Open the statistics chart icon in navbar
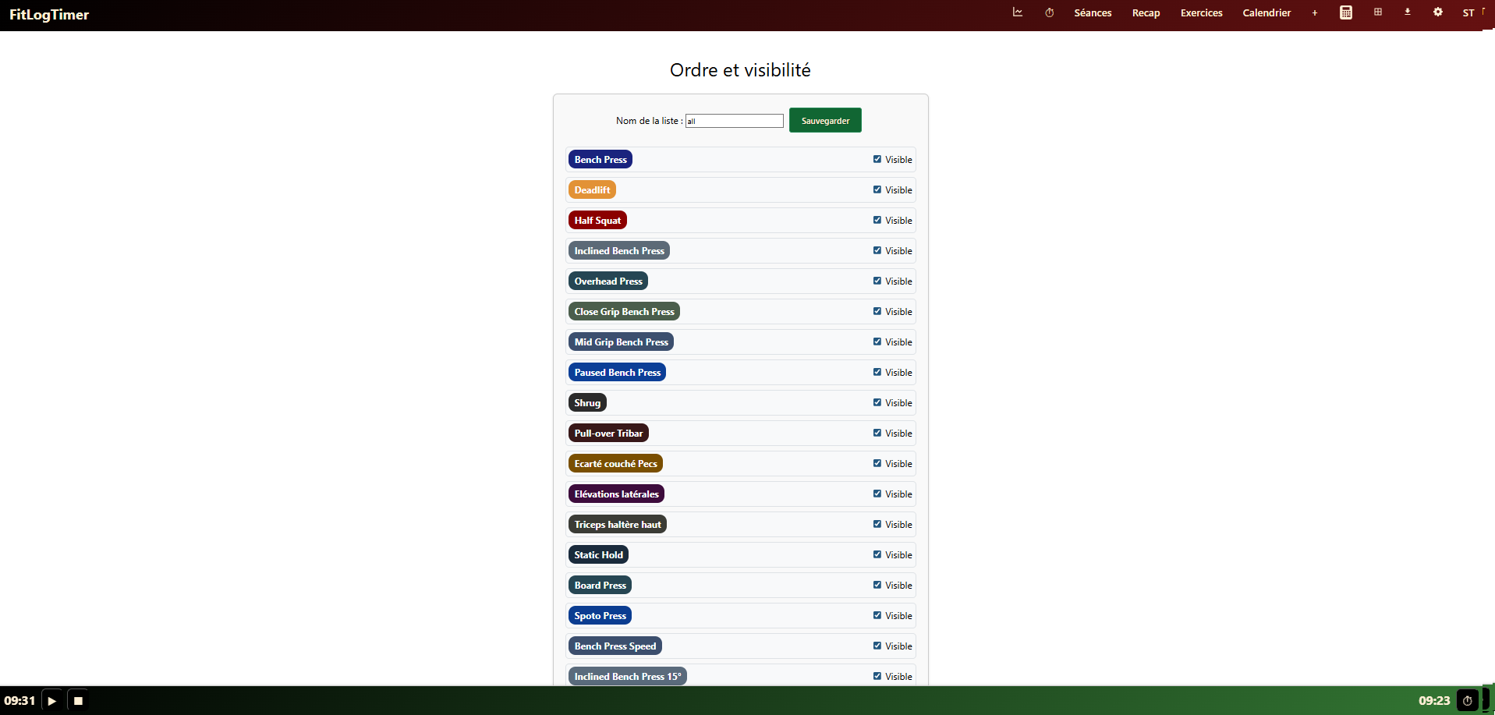 tap(1018, 12)
